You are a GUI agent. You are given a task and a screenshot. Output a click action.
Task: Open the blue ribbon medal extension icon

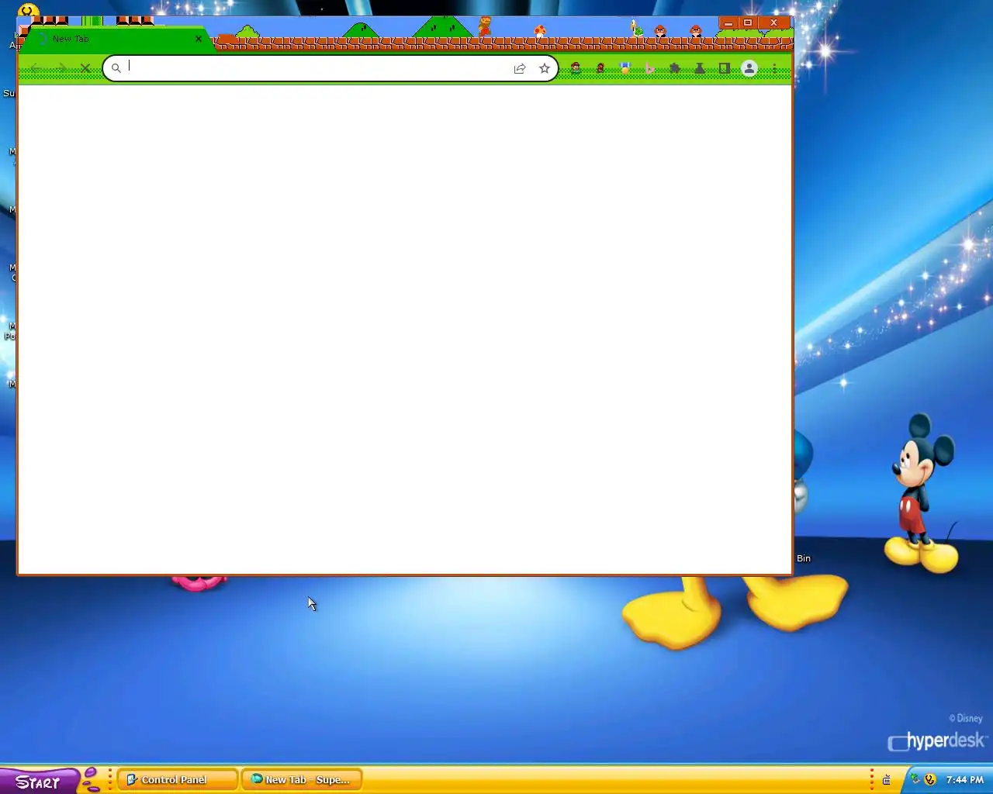click(625, 68)
